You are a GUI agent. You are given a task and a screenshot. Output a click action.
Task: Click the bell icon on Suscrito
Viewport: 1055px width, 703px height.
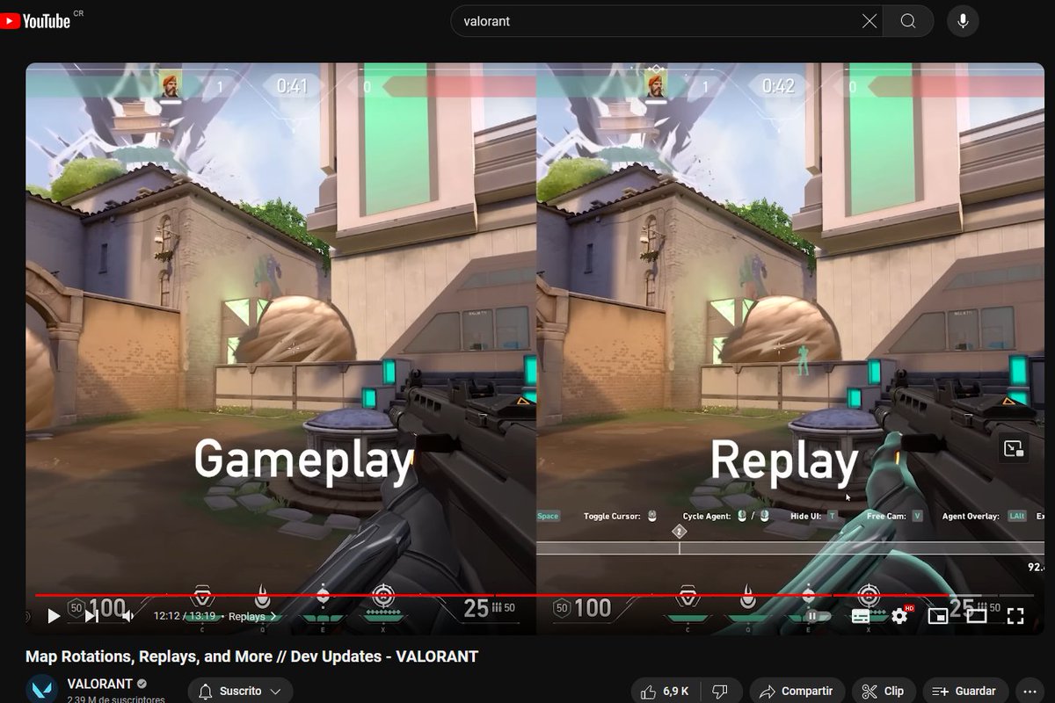(206, 692)
